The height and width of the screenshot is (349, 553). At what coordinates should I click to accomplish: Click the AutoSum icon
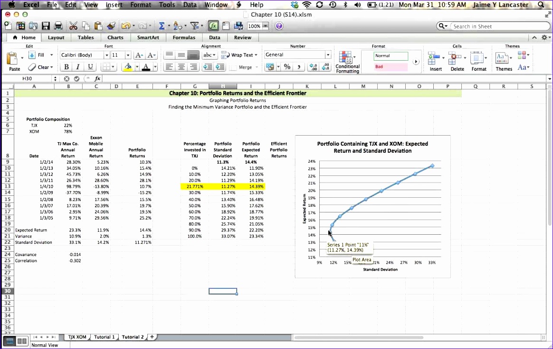pyautogui.click(x=162, y=26)
